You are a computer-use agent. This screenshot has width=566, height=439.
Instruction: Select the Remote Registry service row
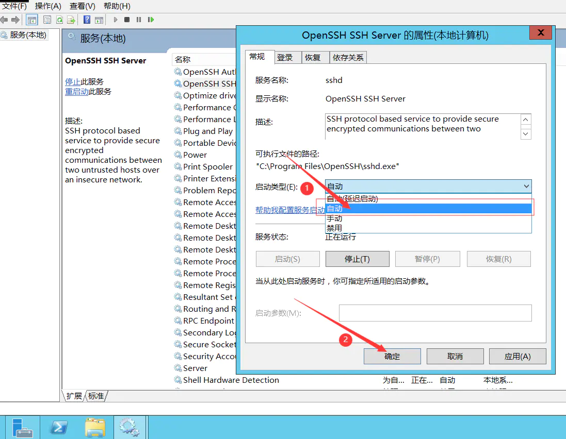pyautogui.click(x=205, y=285)
